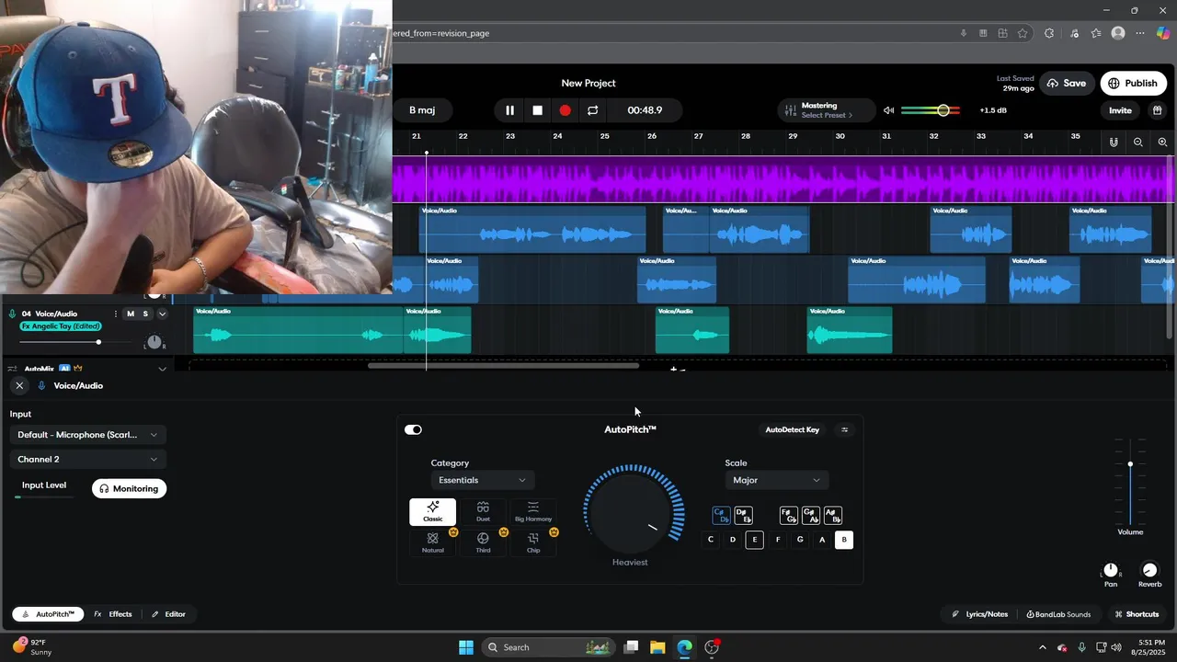Toggle note B root key
Image resolution: width=1177 pixels, height=662 pixels.
(x=844, y=540)
